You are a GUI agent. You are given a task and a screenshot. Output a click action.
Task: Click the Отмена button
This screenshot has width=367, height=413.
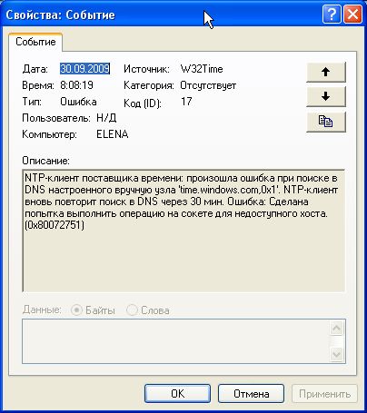tap(251, 394)
